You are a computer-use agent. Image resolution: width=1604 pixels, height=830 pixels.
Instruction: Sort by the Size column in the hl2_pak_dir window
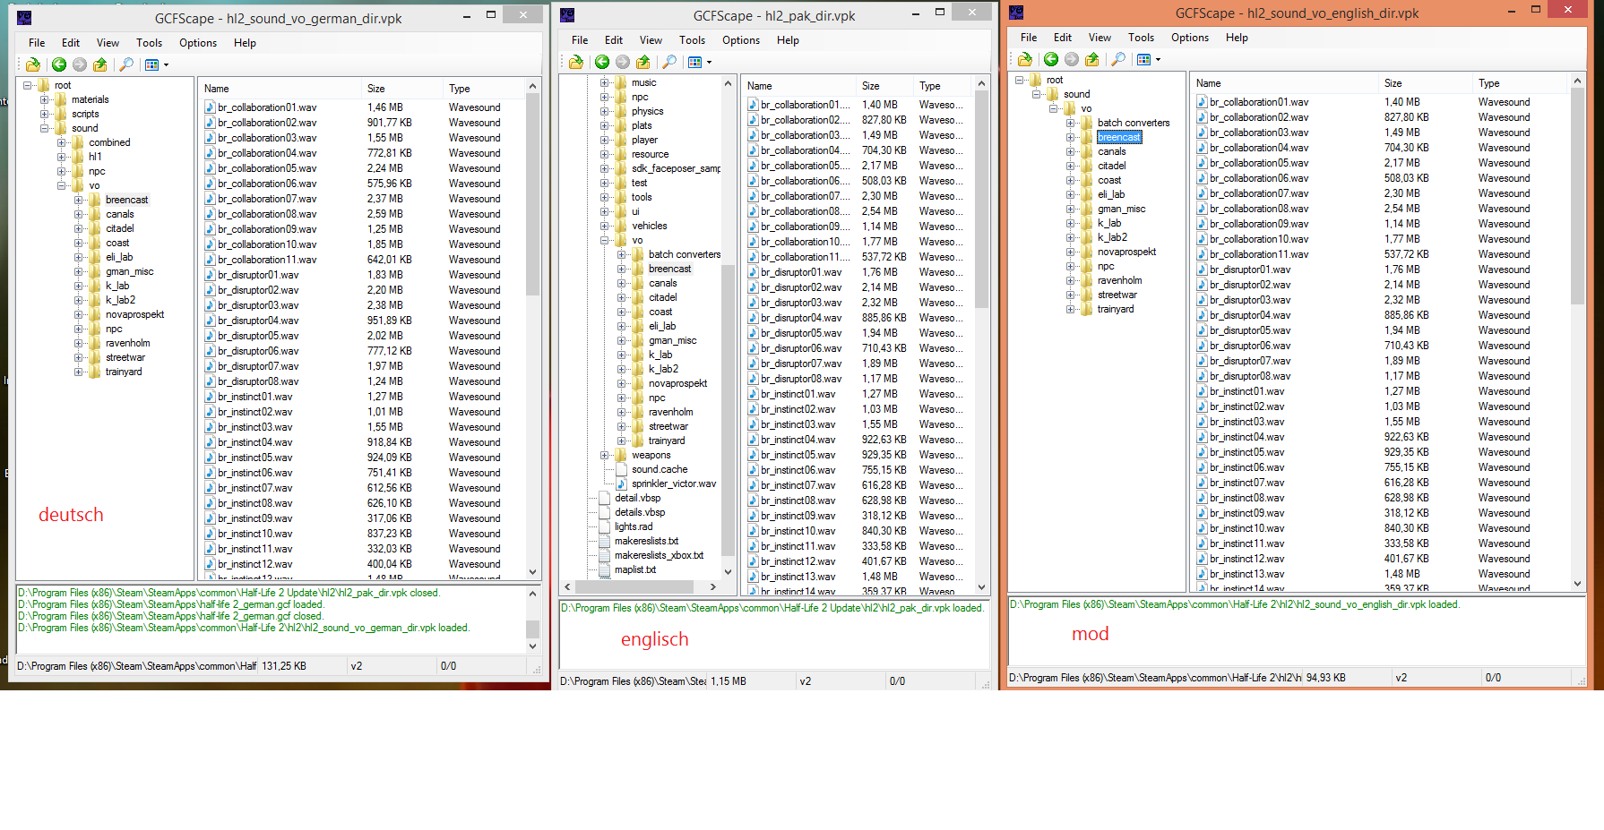(x=884, y=86)
